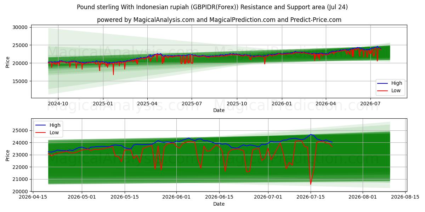Click the 20000 price tick in bottom chart

pos(20,192)
